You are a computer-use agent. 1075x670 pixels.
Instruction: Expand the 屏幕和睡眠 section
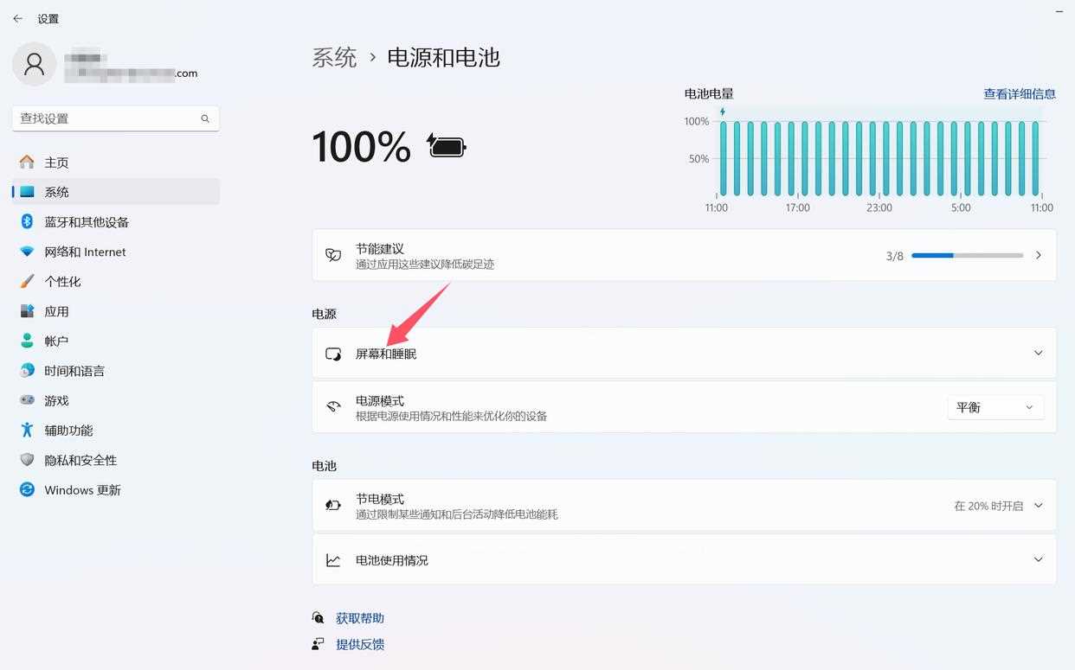tap(1038, 353)
